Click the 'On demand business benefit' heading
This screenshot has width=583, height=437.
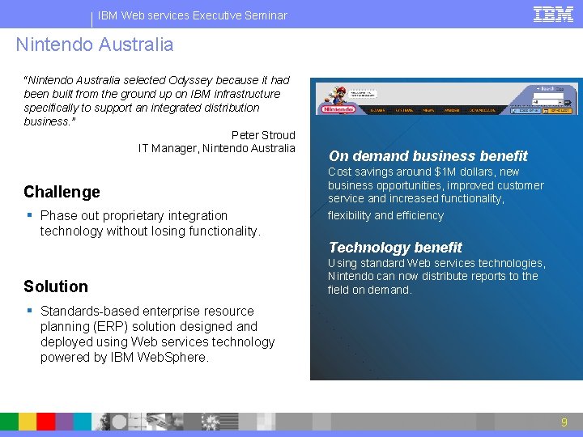[x=428, y=156]
